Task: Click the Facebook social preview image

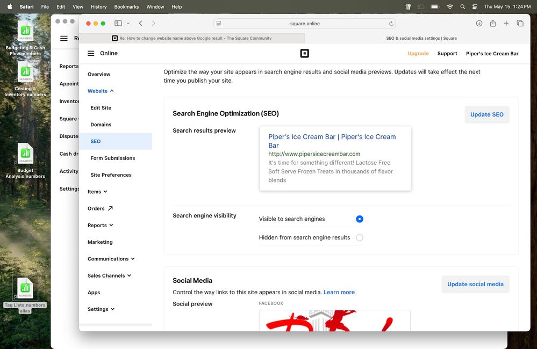Action: 334,321
